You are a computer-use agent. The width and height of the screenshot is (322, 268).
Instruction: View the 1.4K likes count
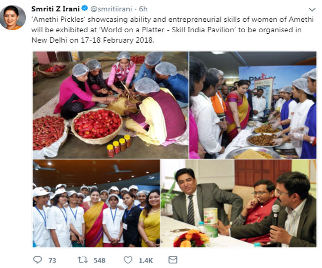[146, 261]
